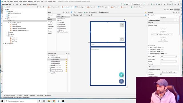This screenshot has width=183, height=103.
Task: Open the Build menu
Action: tap(35, 1)
